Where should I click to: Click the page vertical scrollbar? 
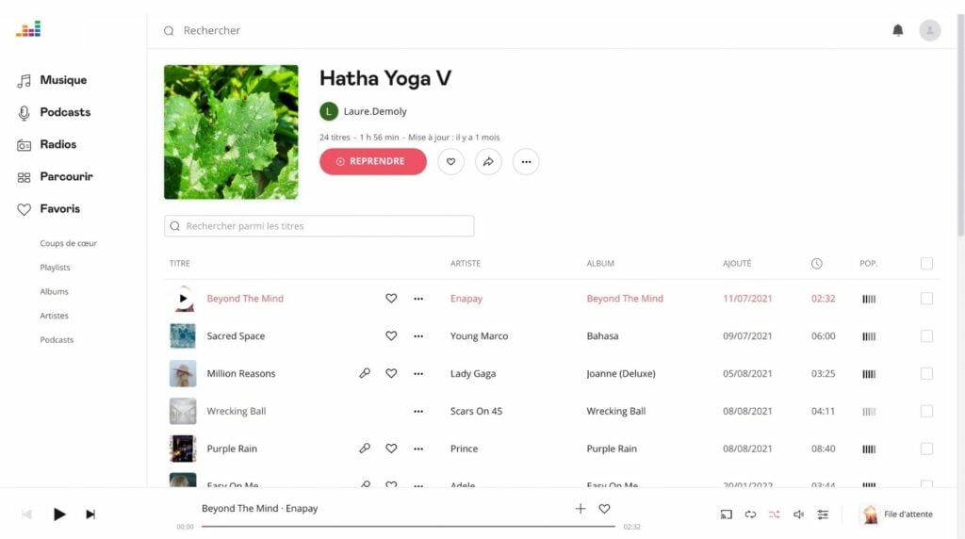click(960, 123)
